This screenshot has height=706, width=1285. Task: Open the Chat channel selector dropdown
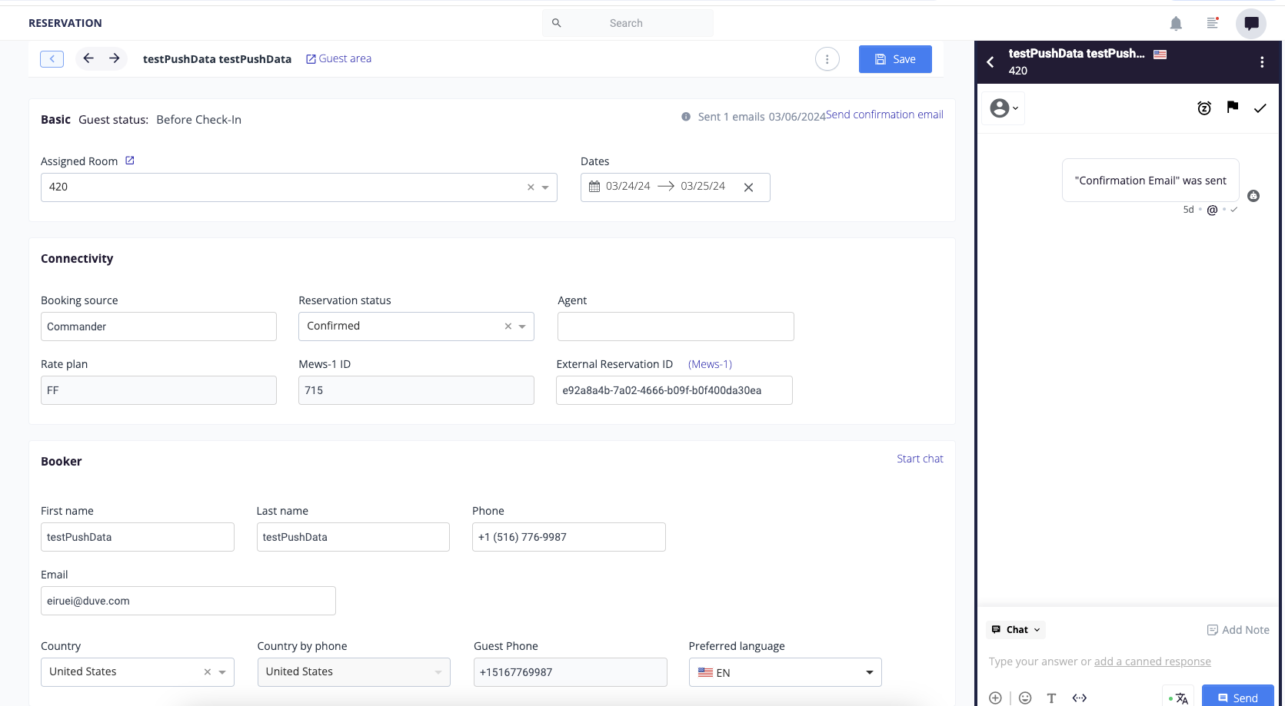coord(1016,630)
